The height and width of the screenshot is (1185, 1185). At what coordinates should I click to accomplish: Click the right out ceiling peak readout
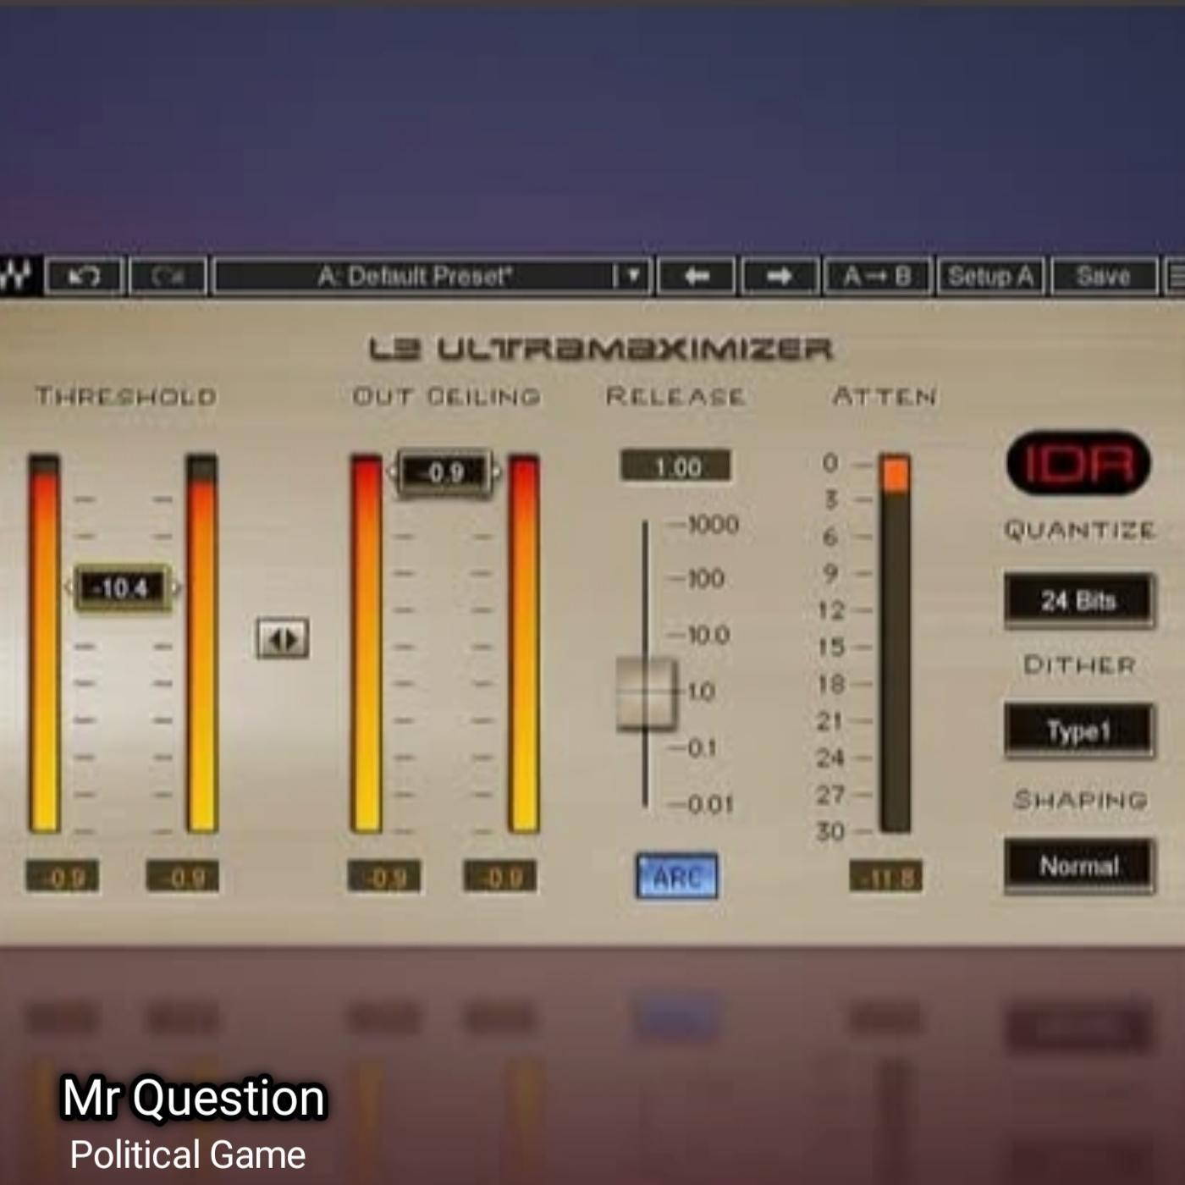click(500, 877)
